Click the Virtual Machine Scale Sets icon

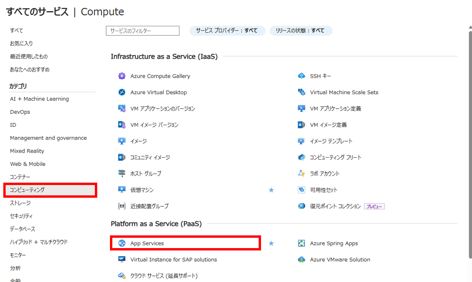click(301, 92)
